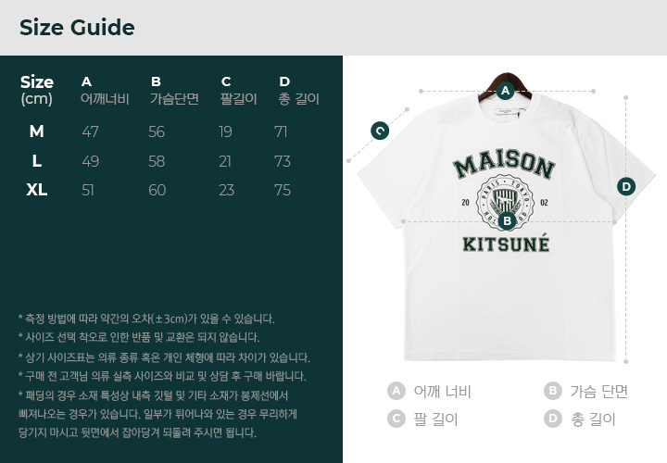Click the KITSUNÉ text on the shirt

pyautogui.click(x=505, y=245)
